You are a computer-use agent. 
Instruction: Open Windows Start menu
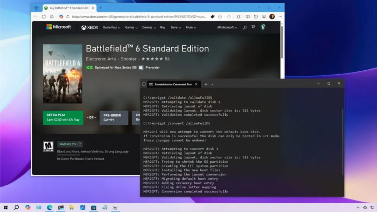tap(6, 208)
